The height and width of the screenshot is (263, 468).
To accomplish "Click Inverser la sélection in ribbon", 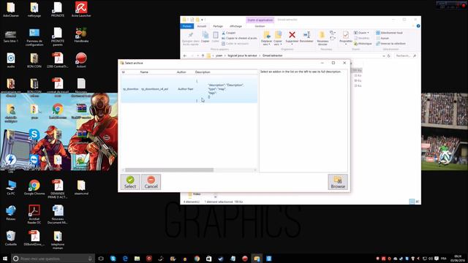I will click(390, 44).
